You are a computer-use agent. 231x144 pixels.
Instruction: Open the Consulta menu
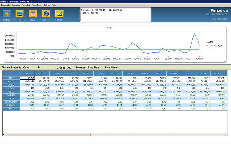[16, 5]
